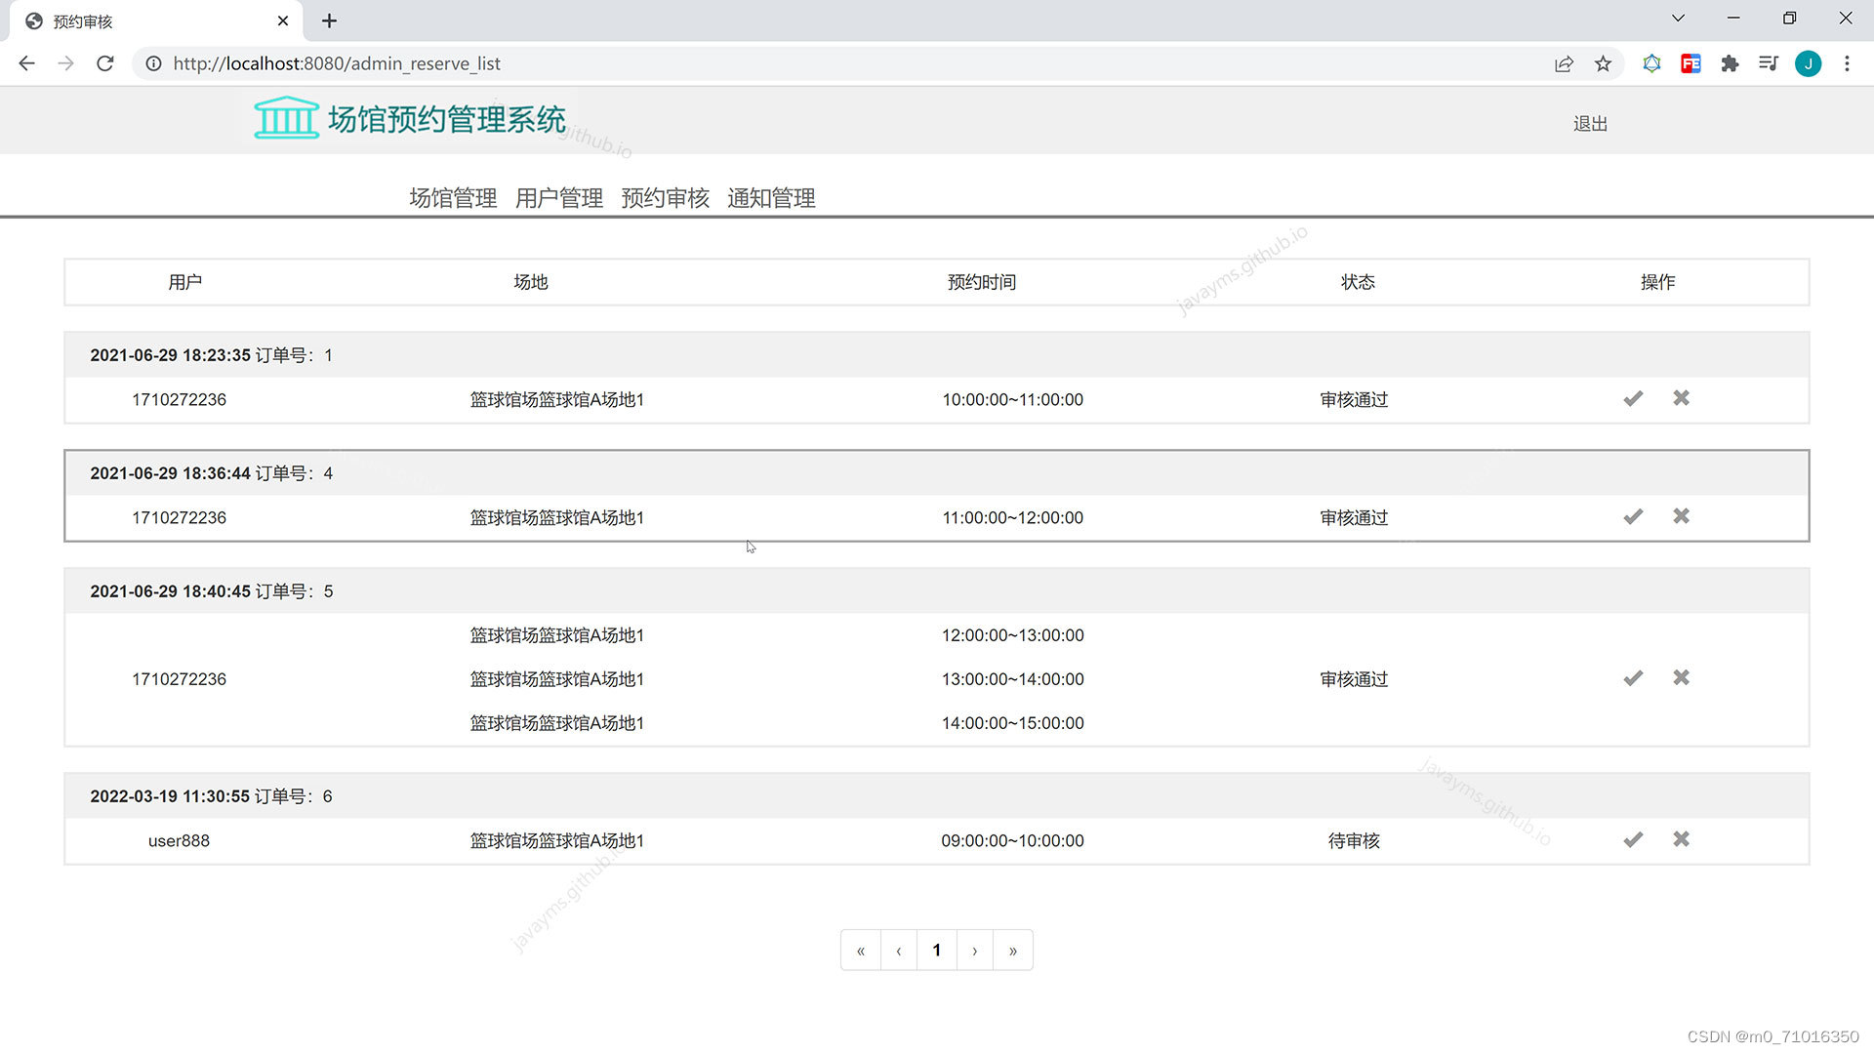This screenshot has height=1054, width=1874.
Task: Click the 操作 column header
Action: (x=1657, y=282)
